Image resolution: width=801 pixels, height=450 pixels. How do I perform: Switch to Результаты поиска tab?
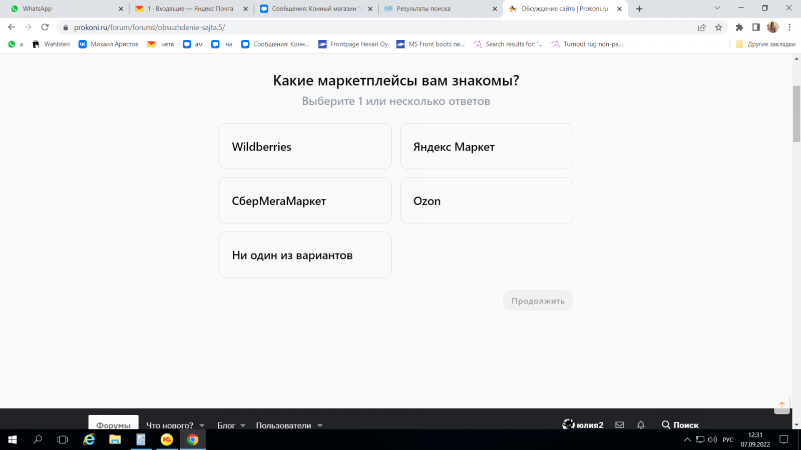click(x=440, y=8)
